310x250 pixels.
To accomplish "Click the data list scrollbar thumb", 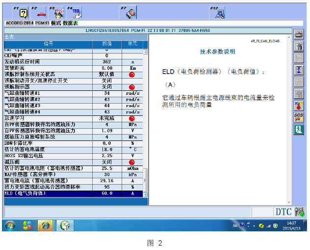I will click(145, 180).
